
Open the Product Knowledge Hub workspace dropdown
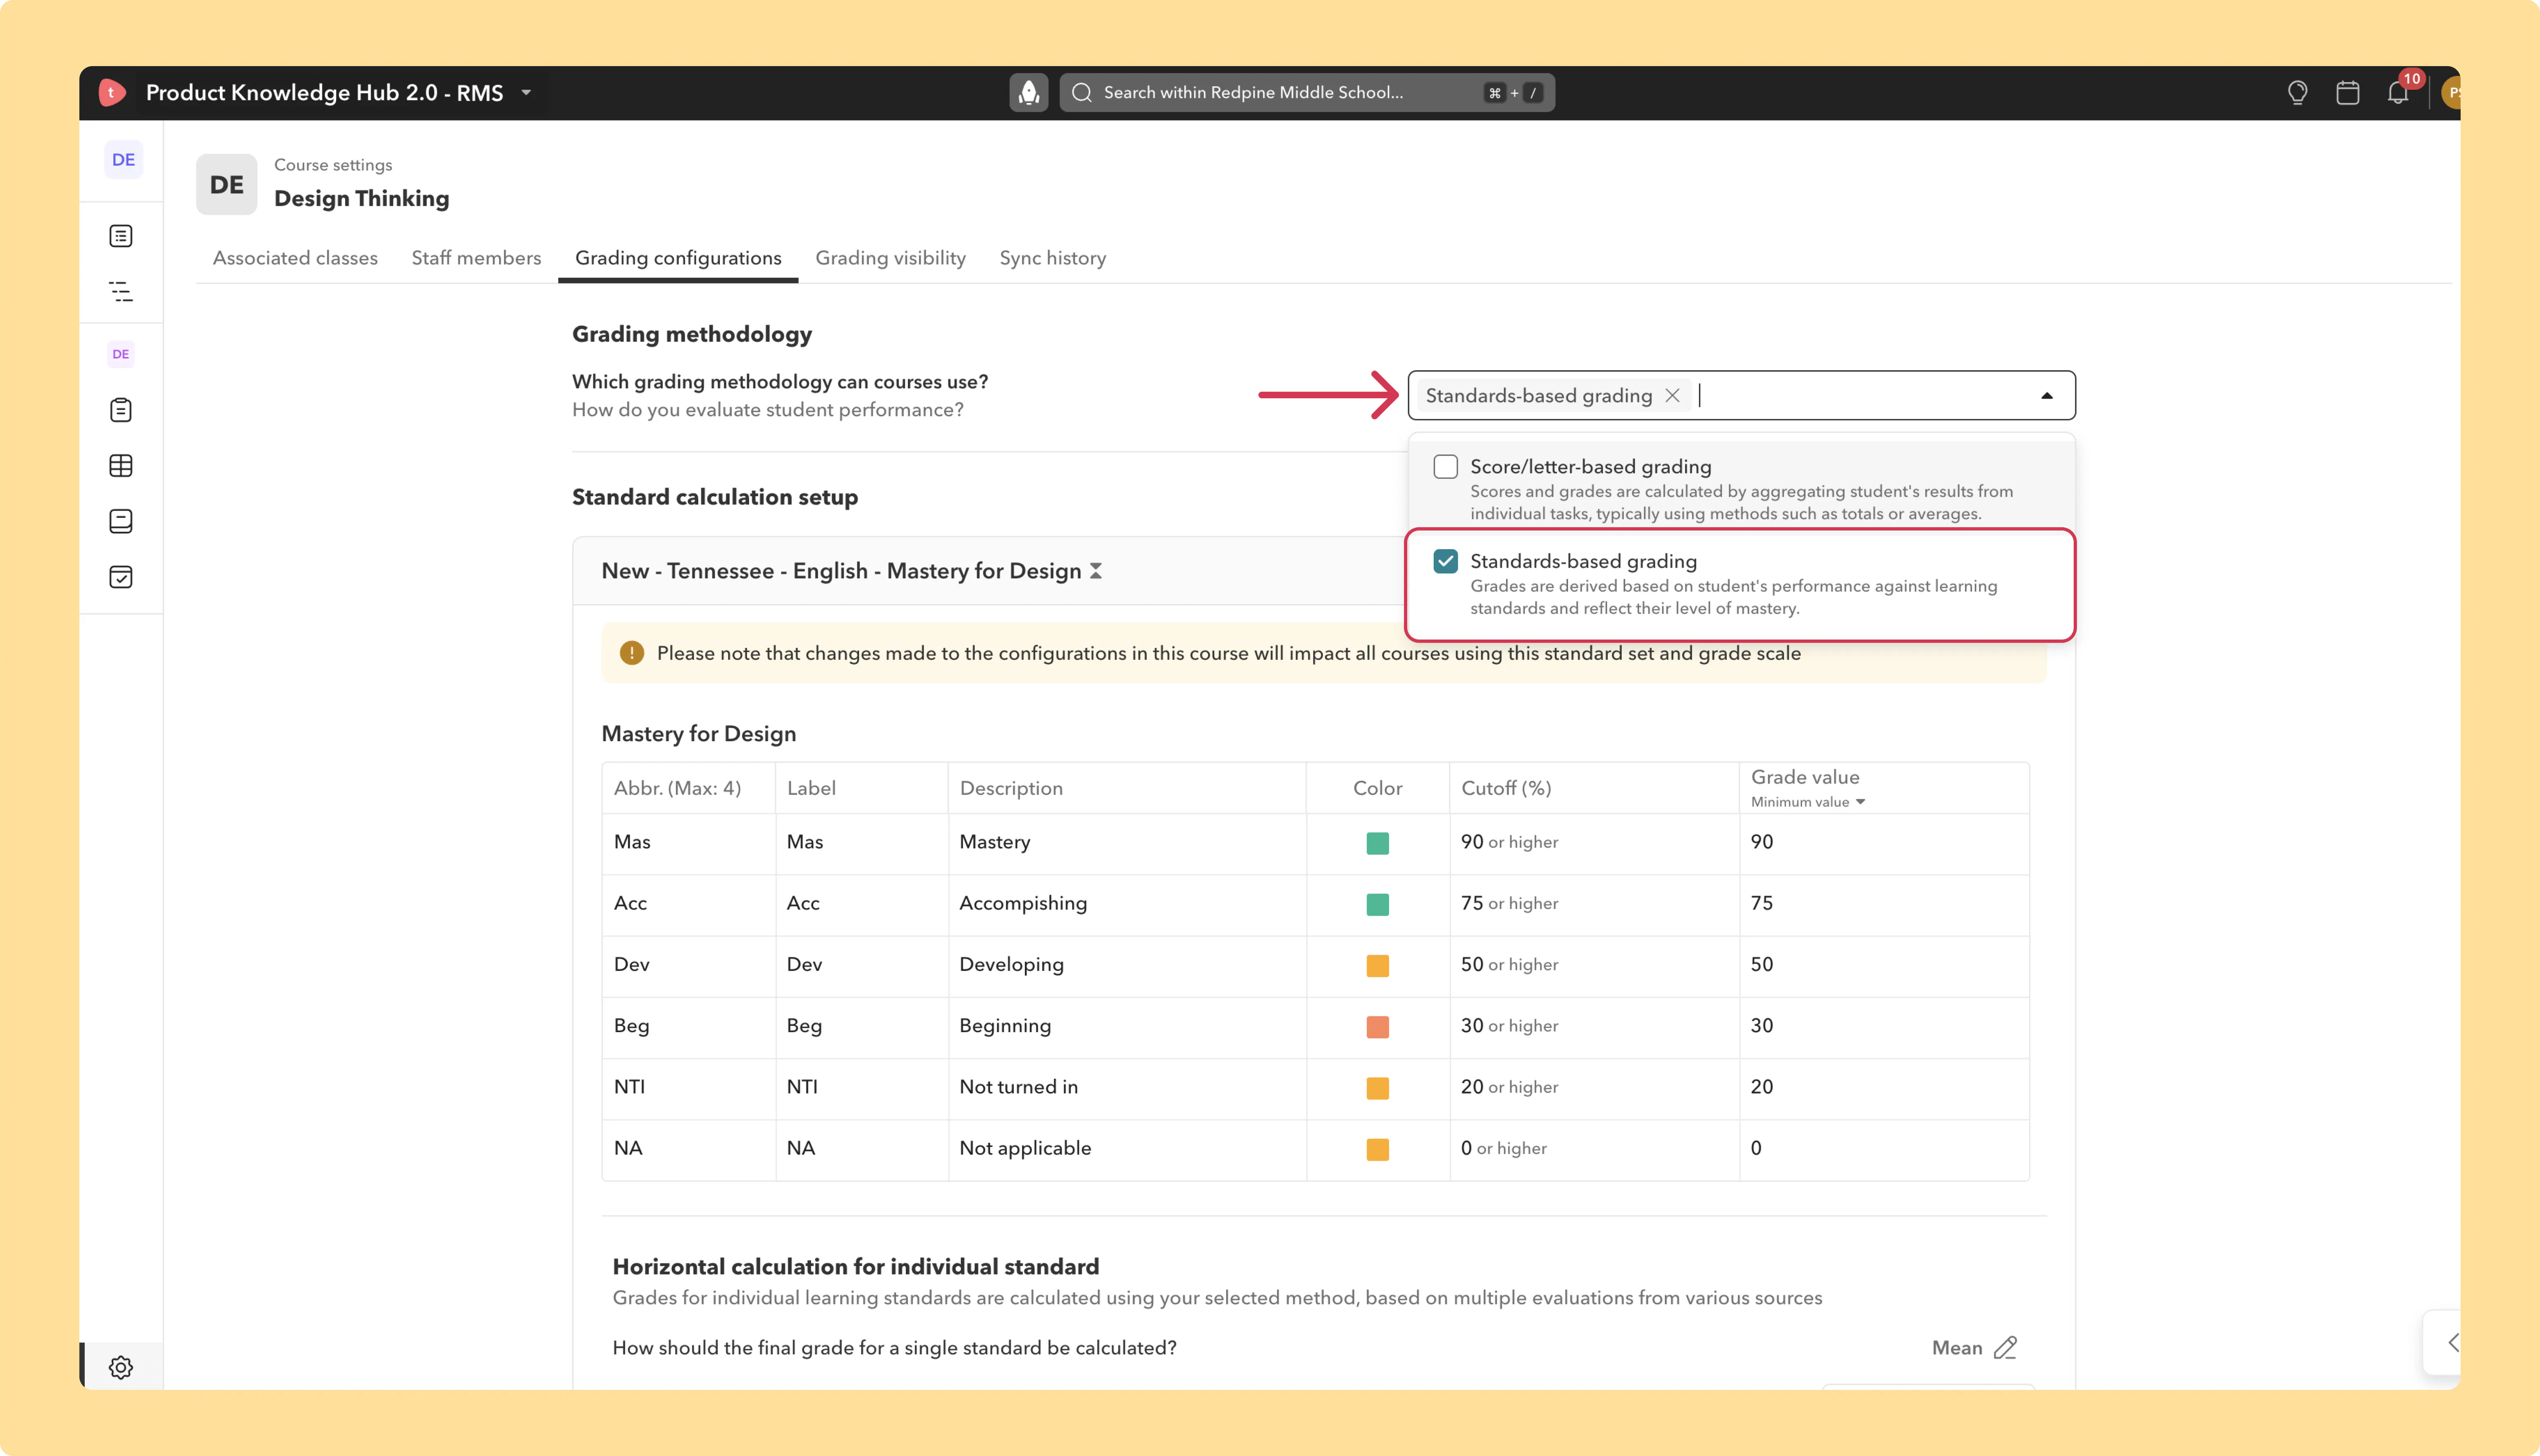526,93
